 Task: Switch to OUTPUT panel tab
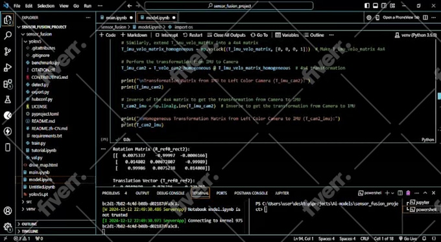142,193
